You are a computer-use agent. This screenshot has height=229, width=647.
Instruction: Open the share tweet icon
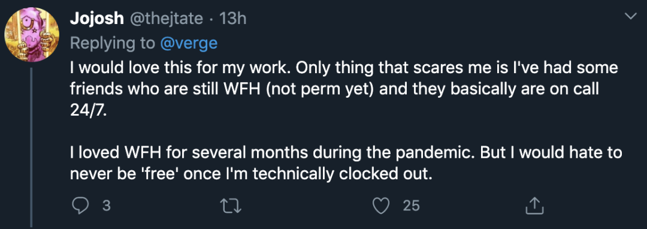[x=535, y=206]
